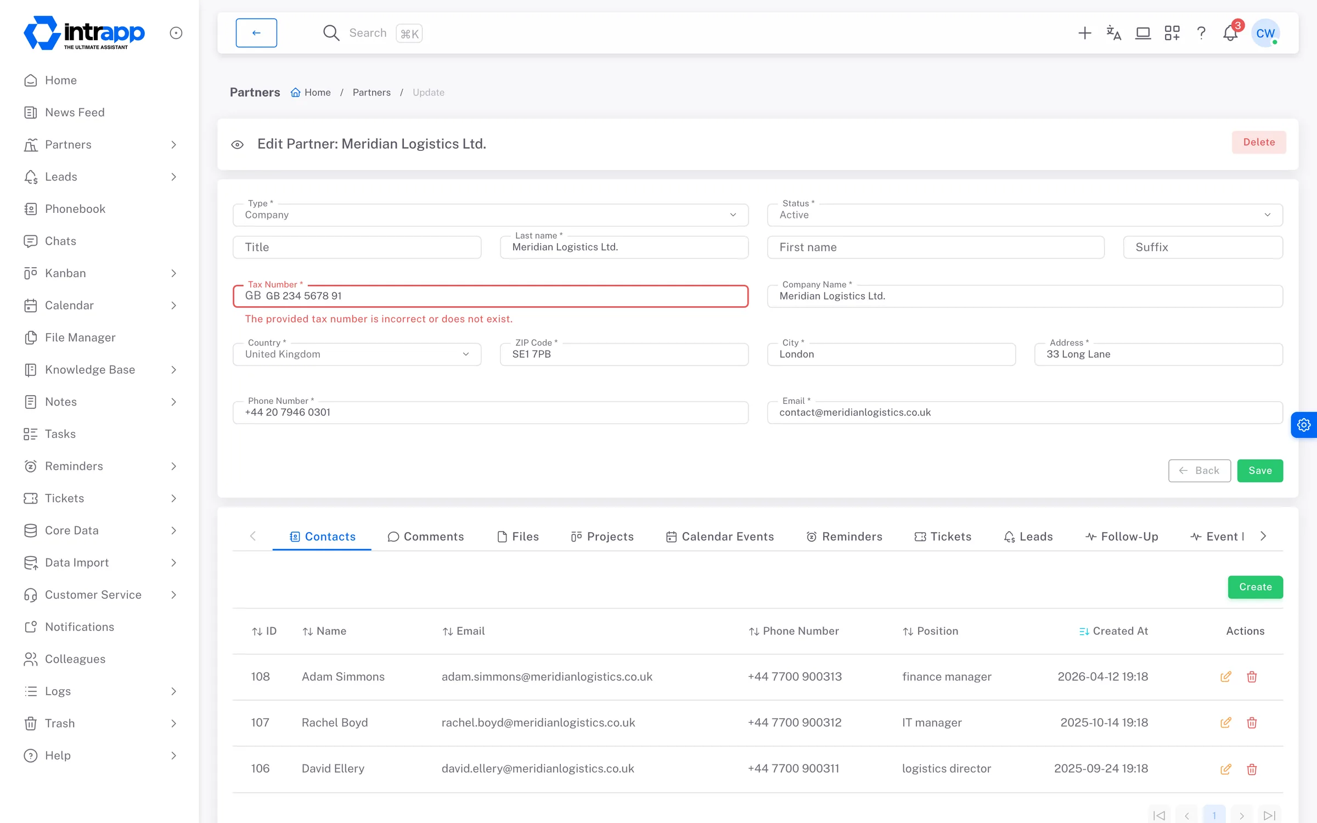Expand Partners submenu in sidebar
This screenshot has width=1317, height=823.
173,145
